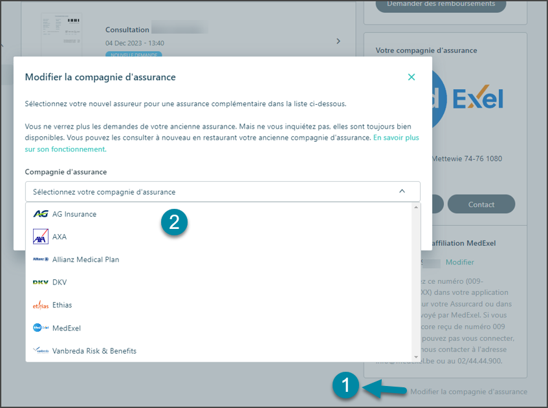
Task: Click the Consultation title text
Action: (127, 30)
